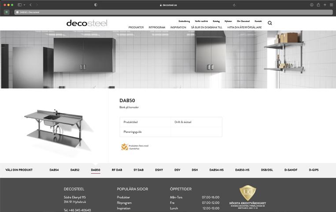Select the DAB50-HS product tab
Image resolution: width=336 pixels, height=212 pixels.
242,170
